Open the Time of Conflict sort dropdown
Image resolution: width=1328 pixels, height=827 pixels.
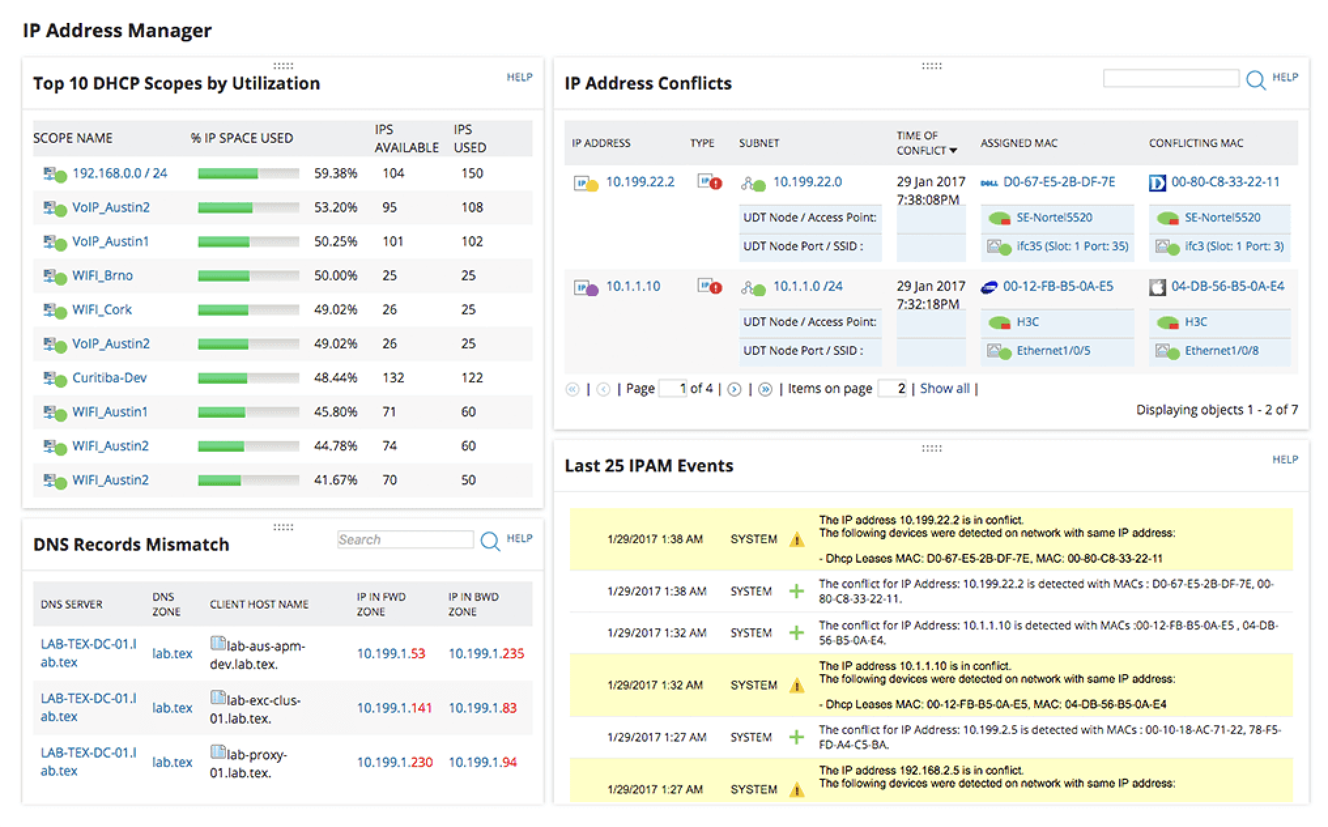tap(954, 150)
